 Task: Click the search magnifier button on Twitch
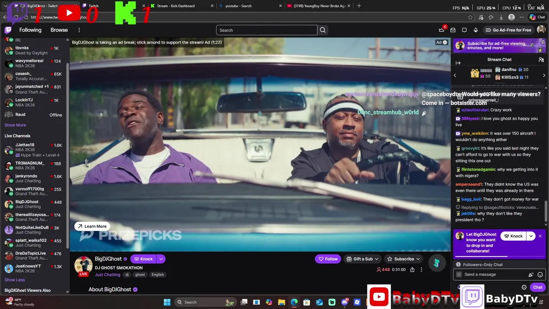(x=323, y=30)
